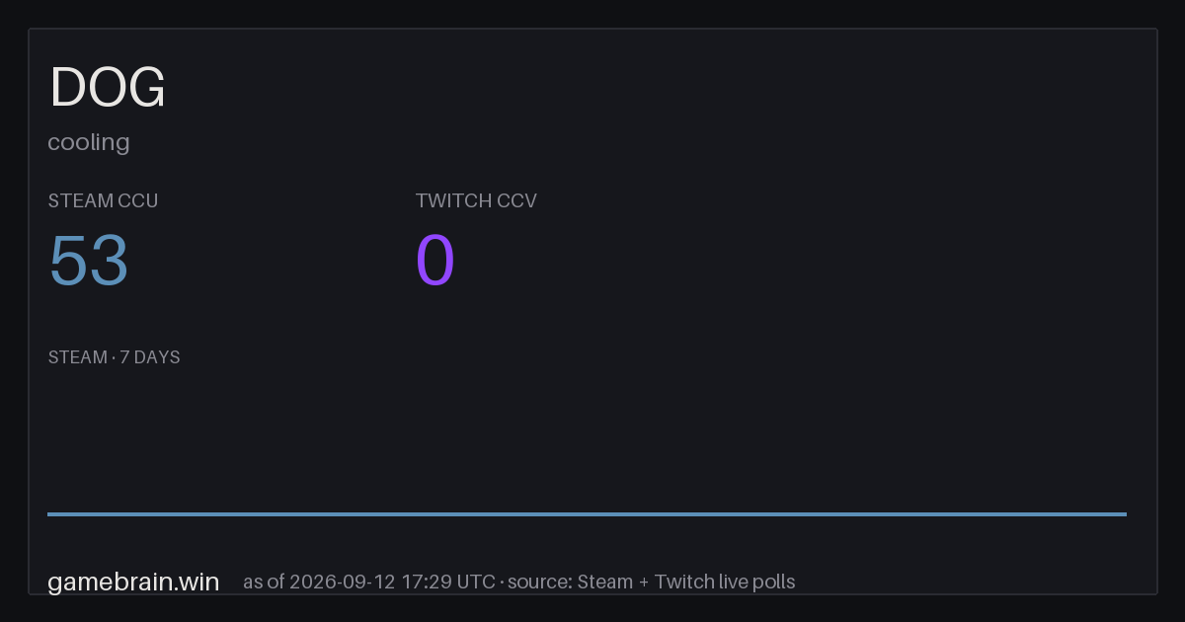Click the cooling status label

pyautogui.click(x=89, y=142)
